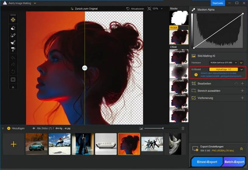The image size is (248, 170).
Task: Open the Startseite tab
Action: pyautogui.click(x=218, y=3)
